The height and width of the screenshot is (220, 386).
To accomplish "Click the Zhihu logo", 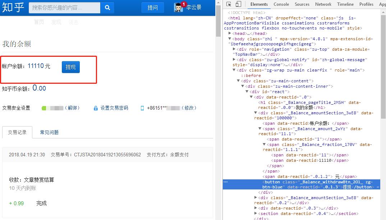I will point(13,7).
